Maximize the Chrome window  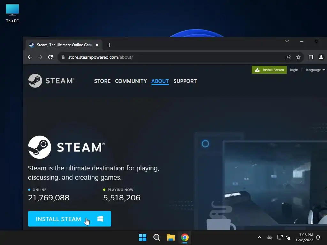coord(316,41)
